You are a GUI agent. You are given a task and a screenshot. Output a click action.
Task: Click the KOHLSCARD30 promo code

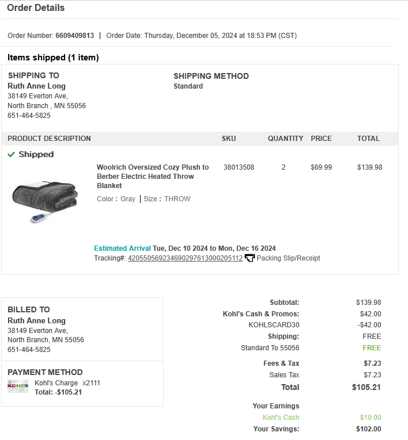274,324
